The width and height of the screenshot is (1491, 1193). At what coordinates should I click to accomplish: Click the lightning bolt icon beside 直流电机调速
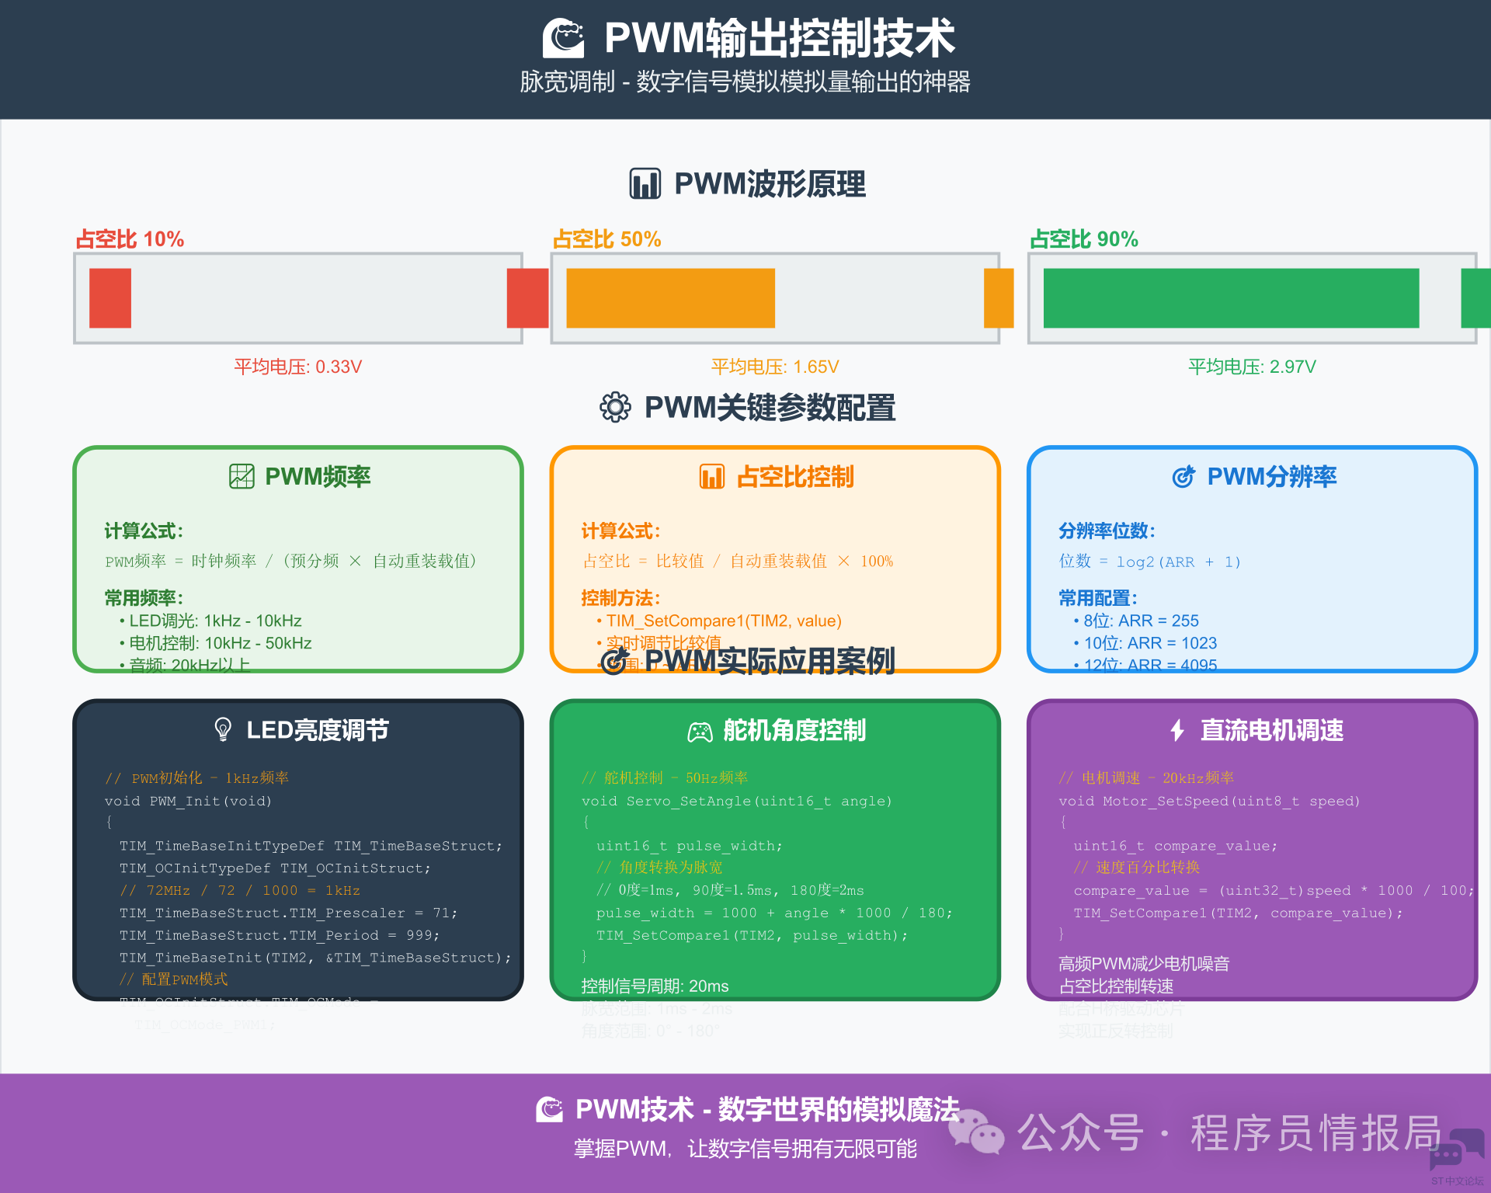coord(1177,730)
